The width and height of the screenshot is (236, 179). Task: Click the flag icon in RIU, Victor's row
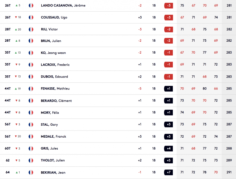[x=31, y=29]
